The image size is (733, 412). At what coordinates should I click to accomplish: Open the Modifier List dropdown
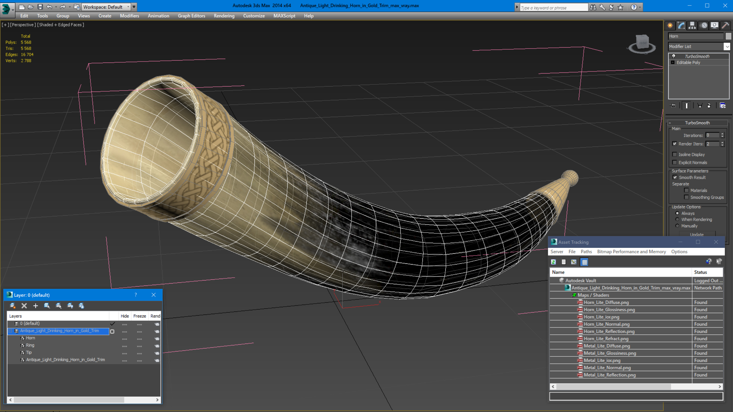(x=727, y=46)
